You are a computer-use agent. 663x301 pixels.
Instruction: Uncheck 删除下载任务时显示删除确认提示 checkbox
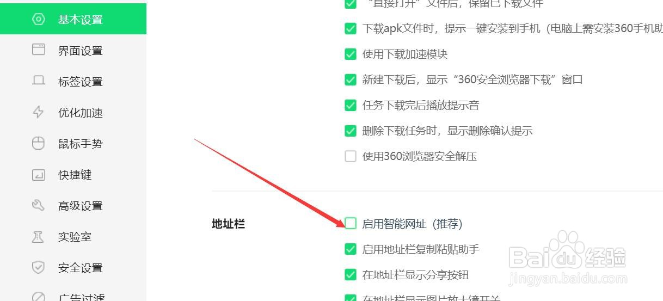click(x=351, y=131)
